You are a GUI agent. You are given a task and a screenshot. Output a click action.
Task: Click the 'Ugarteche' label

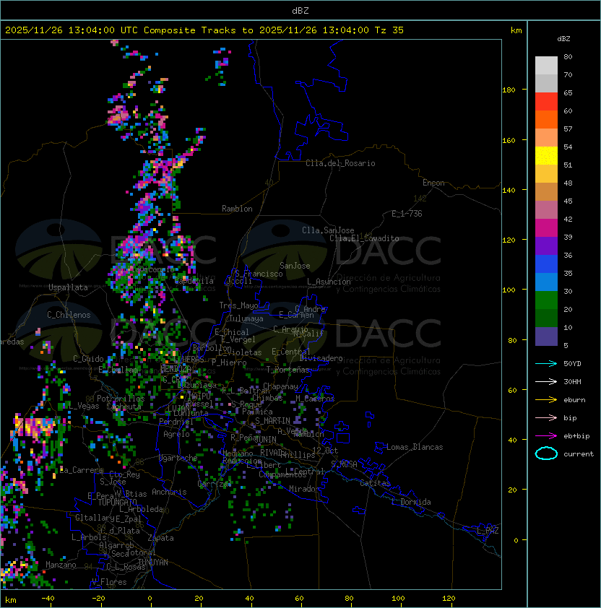coord(178,458)
